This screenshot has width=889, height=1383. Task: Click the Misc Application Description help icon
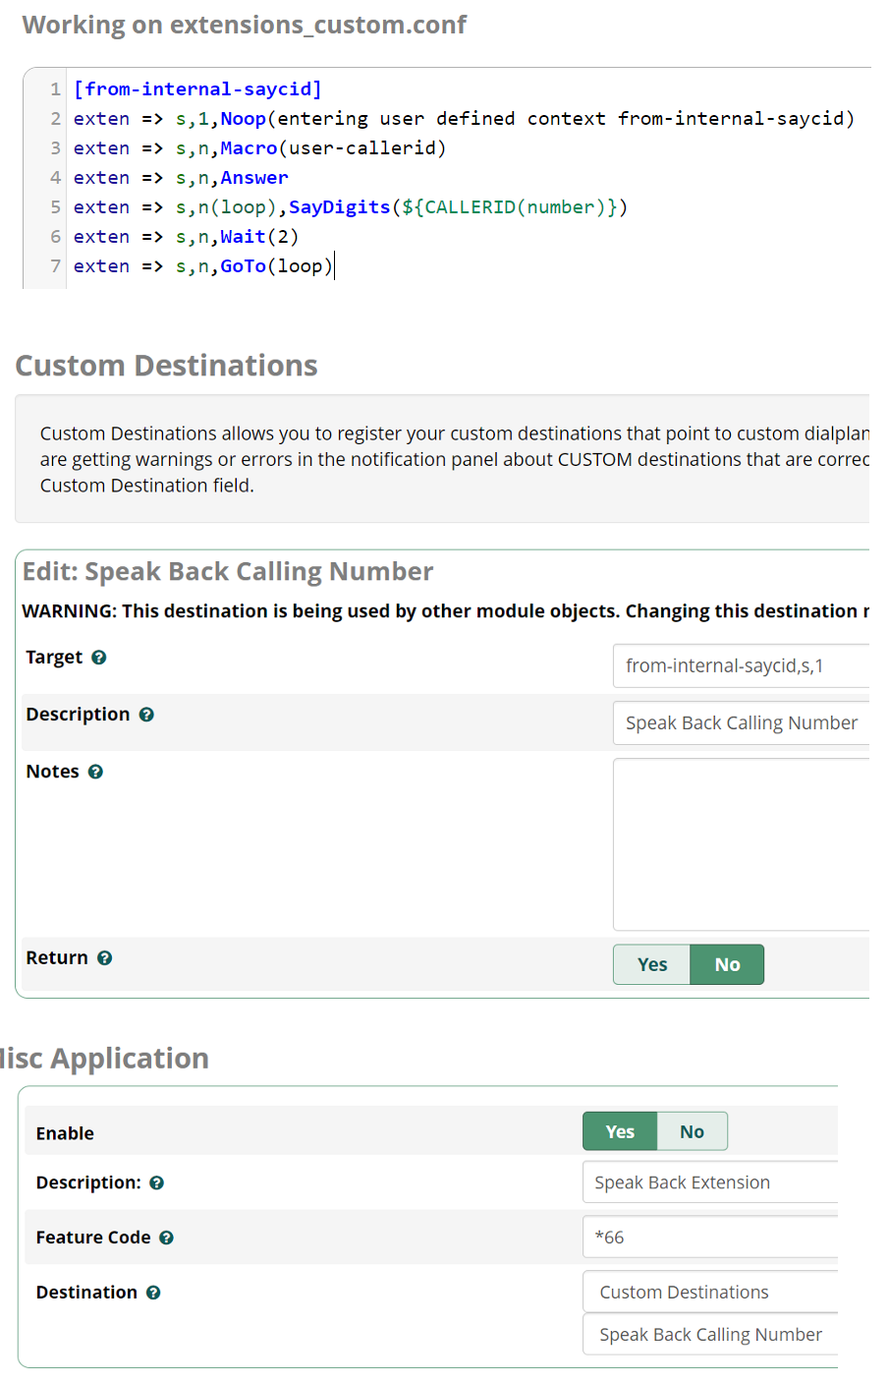coord(157,1183)
